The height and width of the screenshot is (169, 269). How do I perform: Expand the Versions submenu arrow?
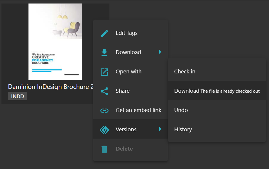(160, 129)
